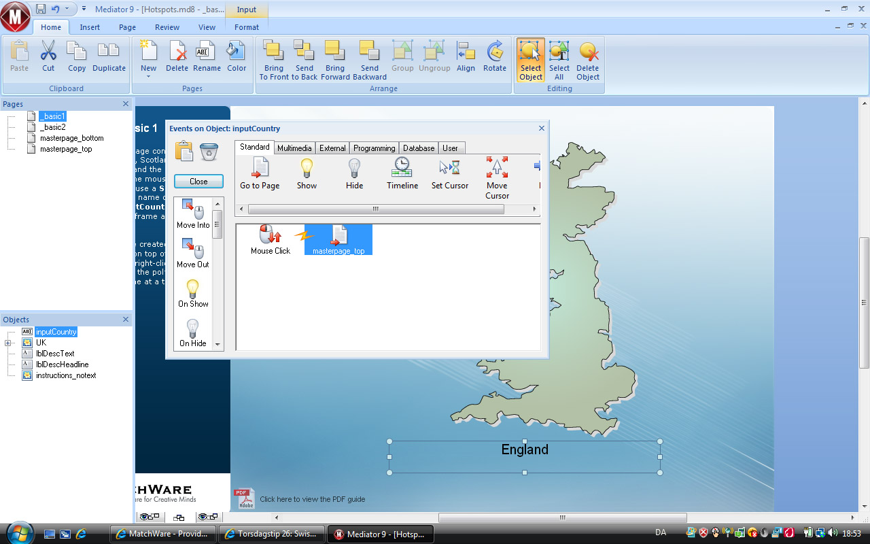Toggle the leftmost eye view button below the page
870x544 pixels.
click(149, 517)
